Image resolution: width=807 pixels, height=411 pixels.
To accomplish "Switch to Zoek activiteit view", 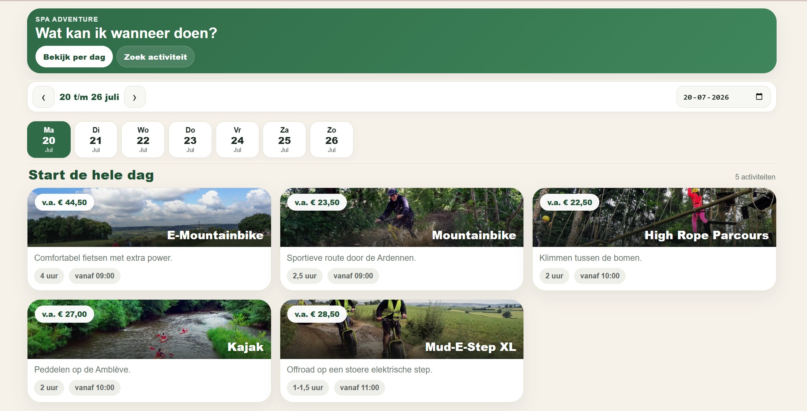I will click(155, 57).
